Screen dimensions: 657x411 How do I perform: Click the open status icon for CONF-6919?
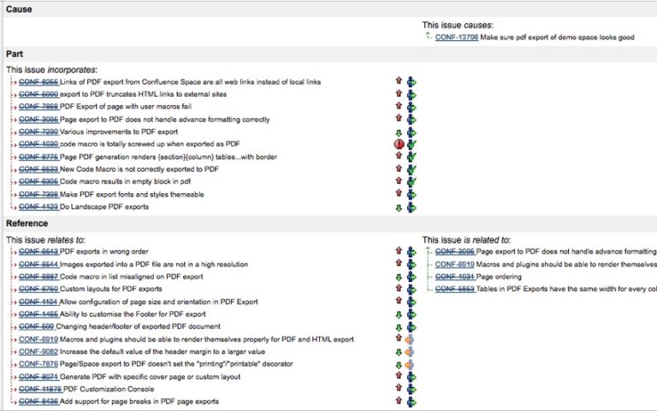coord(410,339)
